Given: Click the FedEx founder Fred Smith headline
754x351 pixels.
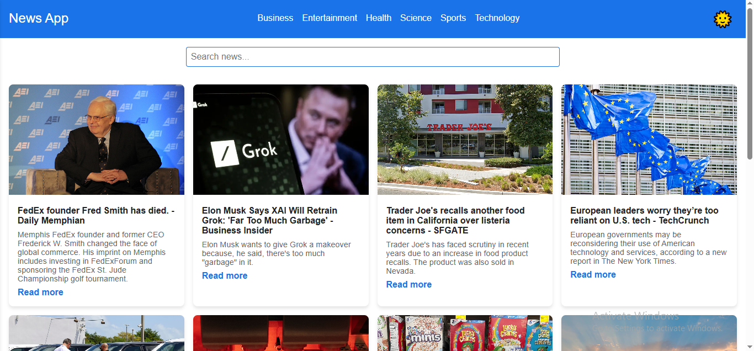Looking at the screenshot, I should [96, 216].
